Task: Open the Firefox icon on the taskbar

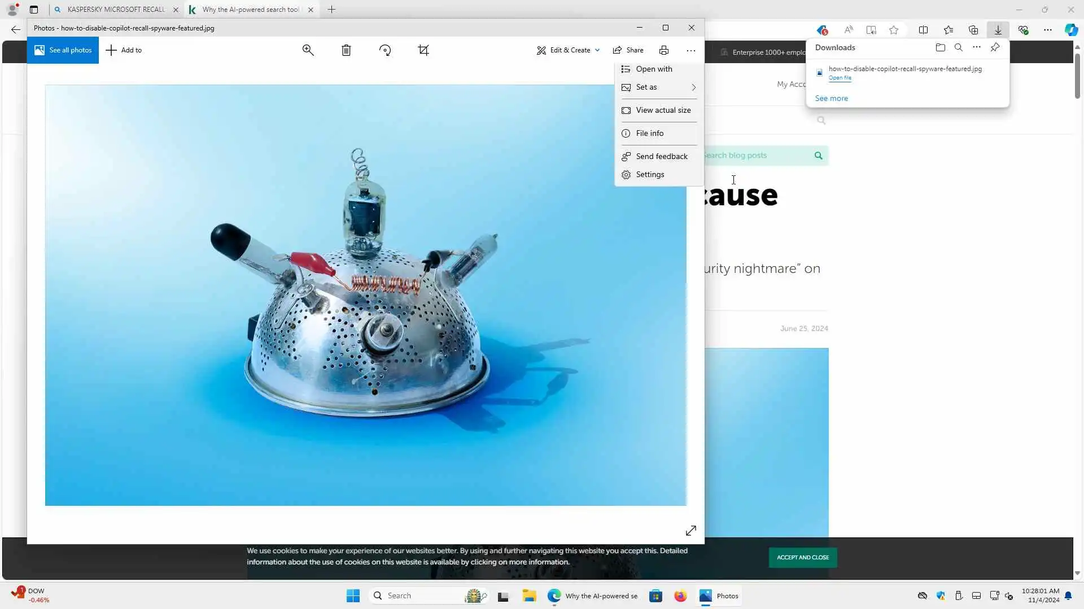Action: pyautogui.click(x=680, y=595)
